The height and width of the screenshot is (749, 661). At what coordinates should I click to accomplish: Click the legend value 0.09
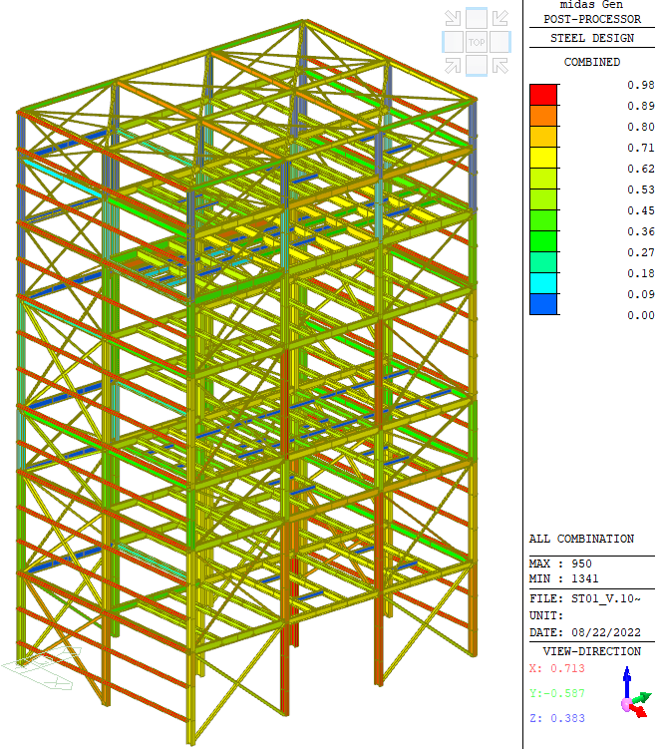(641, 294)
